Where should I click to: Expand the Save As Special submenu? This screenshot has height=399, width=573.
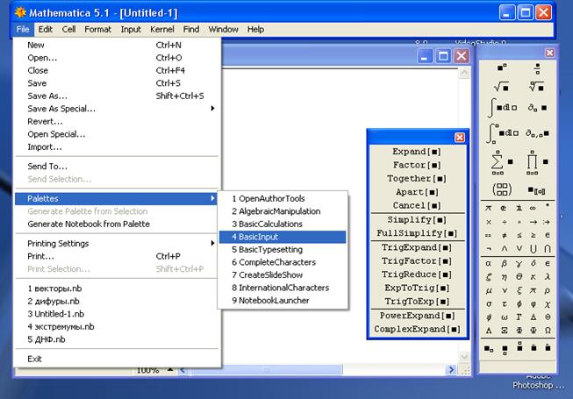point(118,109)
